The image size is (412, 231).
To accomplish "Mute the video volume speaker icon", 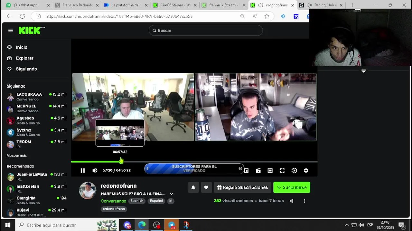I will point(95,171).
